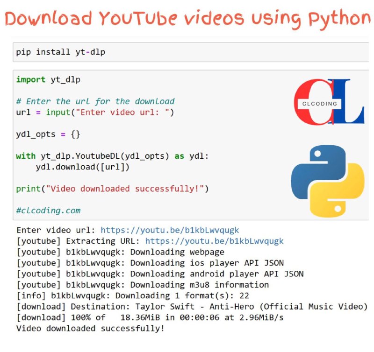Click the 'with yt_dlp.YoutubeDL(ydl_opts) as ydl:' line

112,156
